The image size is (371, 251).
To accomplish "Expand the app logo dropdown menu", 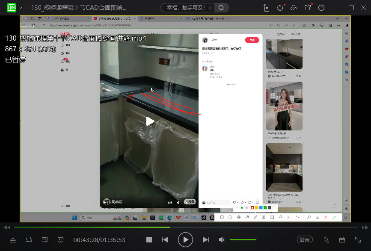I will 21,8.
